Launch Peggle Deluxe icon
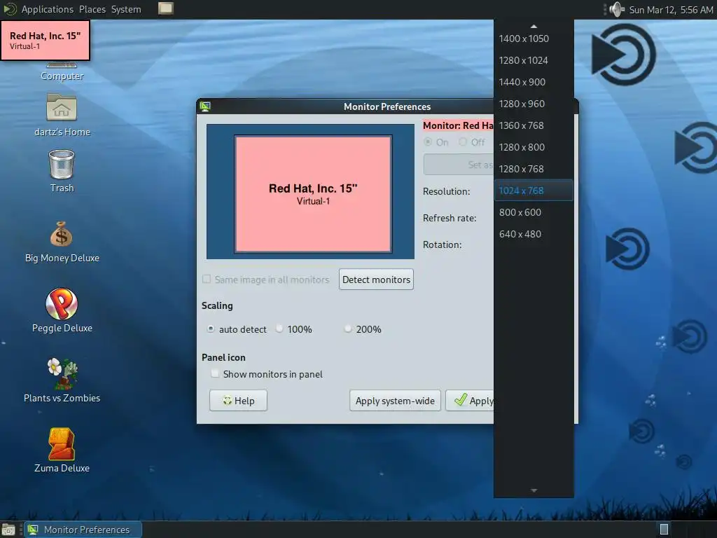Image resolution: width=717 pixels, height=538 pixels. pyautogui.click(x=62, y=304)
